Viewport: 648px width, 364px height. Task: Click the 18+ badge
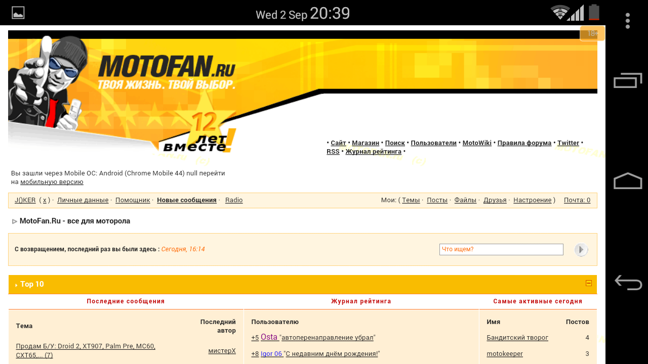592,33
